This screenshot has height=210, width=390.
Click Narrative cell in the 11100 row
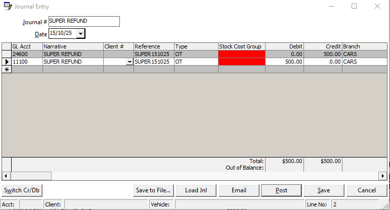73,62
